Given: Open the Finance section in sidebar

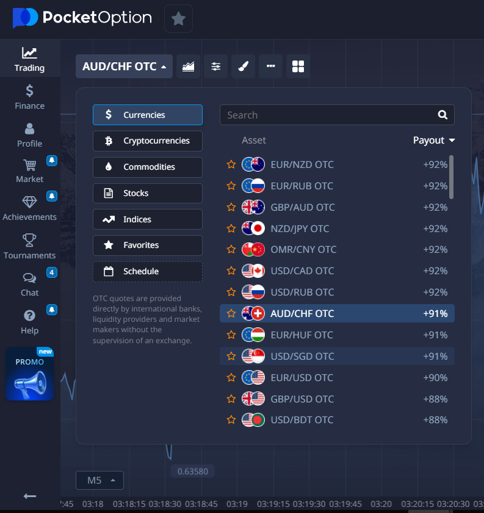Looking at the screenshot, I should 29,97.
